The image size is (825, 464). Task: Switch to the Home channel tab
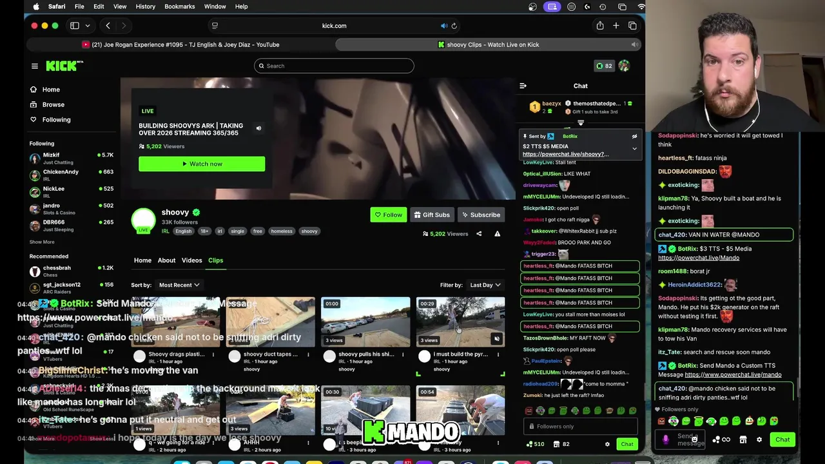tap(142, 260)
